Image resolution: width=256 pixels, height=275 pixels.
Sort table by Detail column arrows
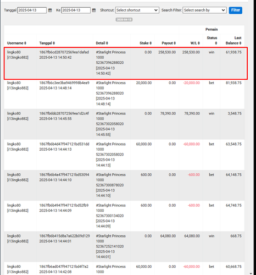(x=107, y=43)
